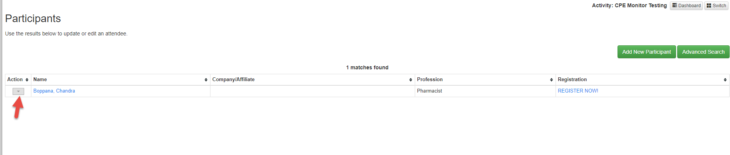Sort by Profession column arrows icon
The width and height of the screenshot is (730, 155).
pos(551,80)
